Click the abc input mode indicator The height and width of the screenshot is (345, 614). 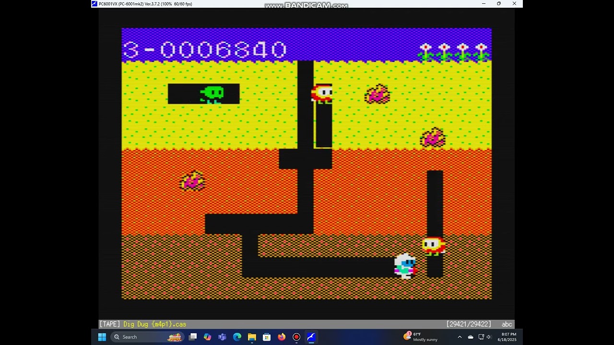click(507, 324)
